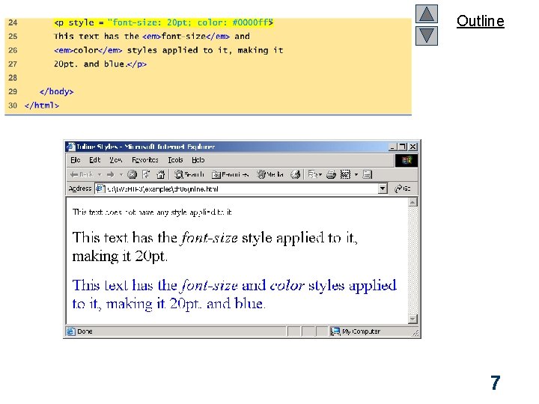Click the History icon in the toolbar
This screenshot has height=404, width=539.
coord(295,174)
